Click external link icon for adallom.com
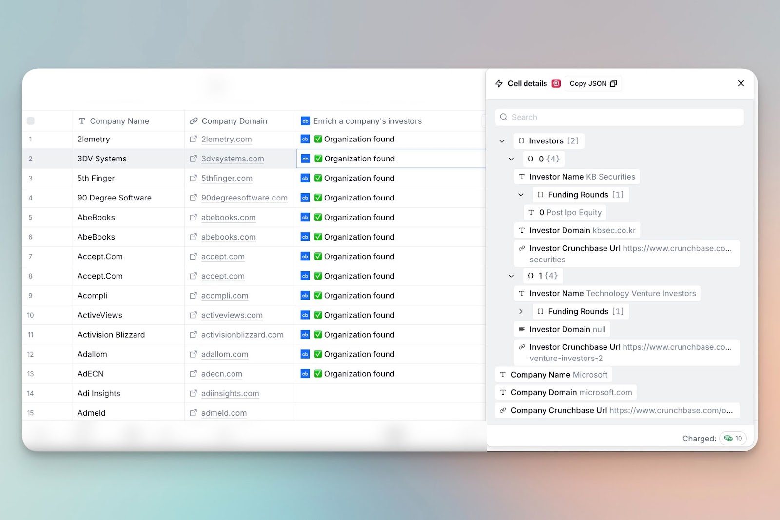780x520 pixels. pyautogui.click(x=193, y=354)
